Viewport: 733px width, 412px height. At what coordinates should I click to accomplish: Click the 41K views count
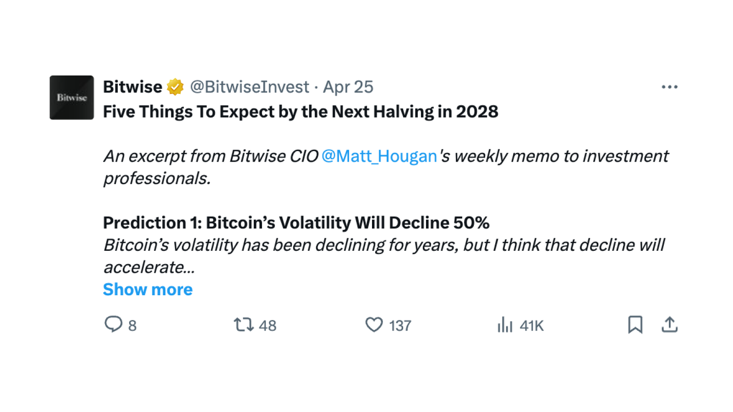click(x=531, y=325)
